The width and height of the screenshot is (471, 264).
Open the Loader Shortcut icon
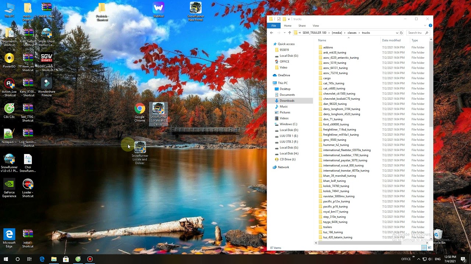(x=28, y=188)
